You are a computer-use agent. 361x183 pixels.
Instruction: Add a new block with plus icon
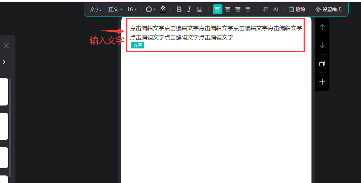click(322, 82)
